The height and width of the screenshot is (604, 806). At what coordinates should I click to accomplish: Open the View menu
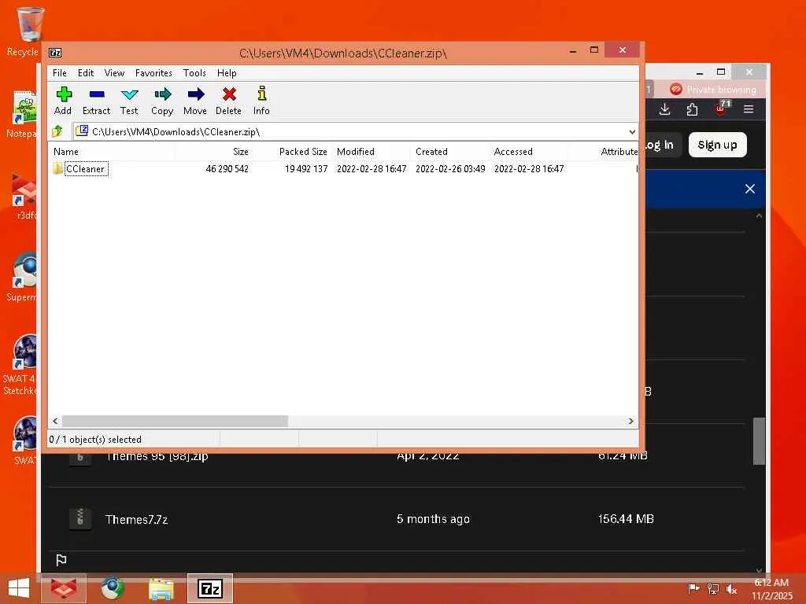tap(114, 73)
